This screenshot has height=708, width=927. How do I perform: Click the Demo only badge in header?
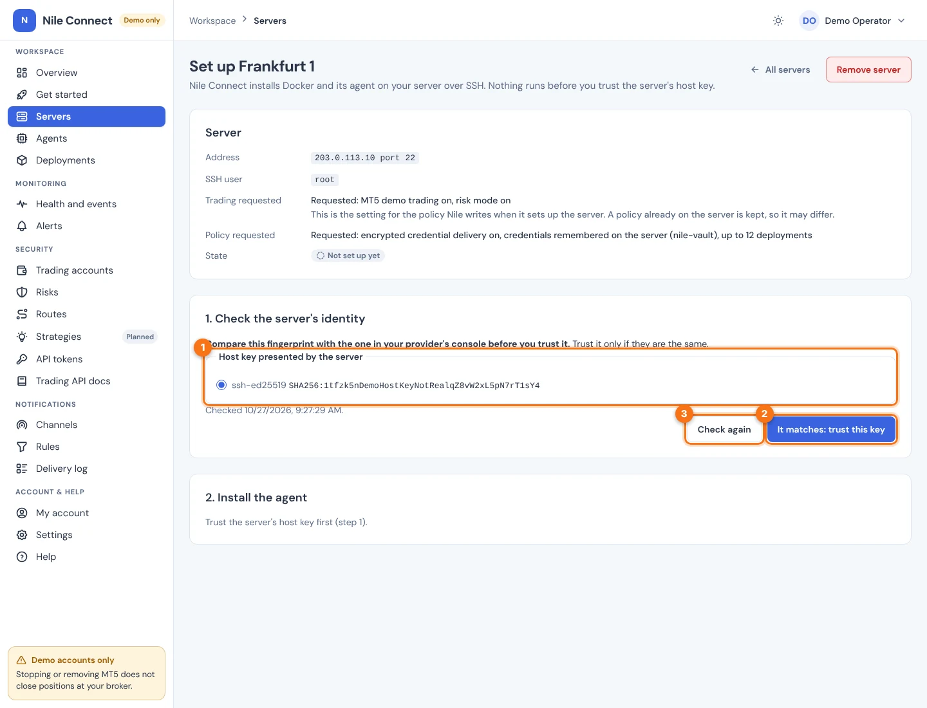click(142, 21)
